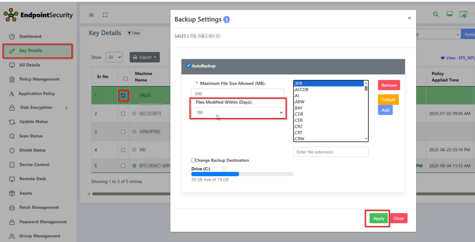The image size is (475, 242).
Task: Click the Dashboard icon in sidebar
Action: pos(13,36)
